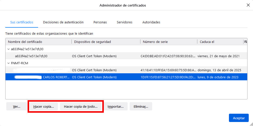
Task: Open the Importar... certificate dialog
Action: click(116, 106)
